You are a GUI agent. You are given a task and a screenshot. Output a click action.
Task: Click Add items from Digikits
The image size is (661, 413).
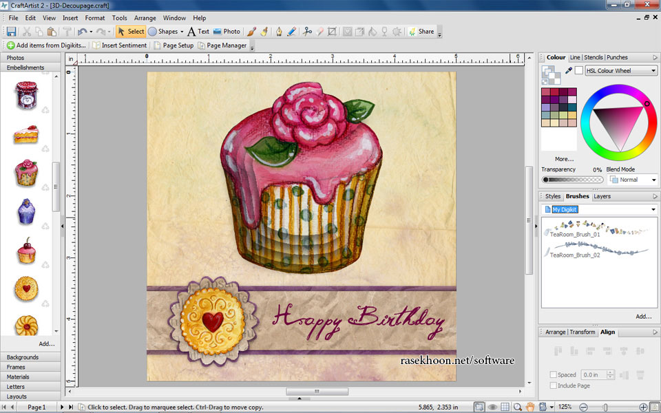(45, 45)
